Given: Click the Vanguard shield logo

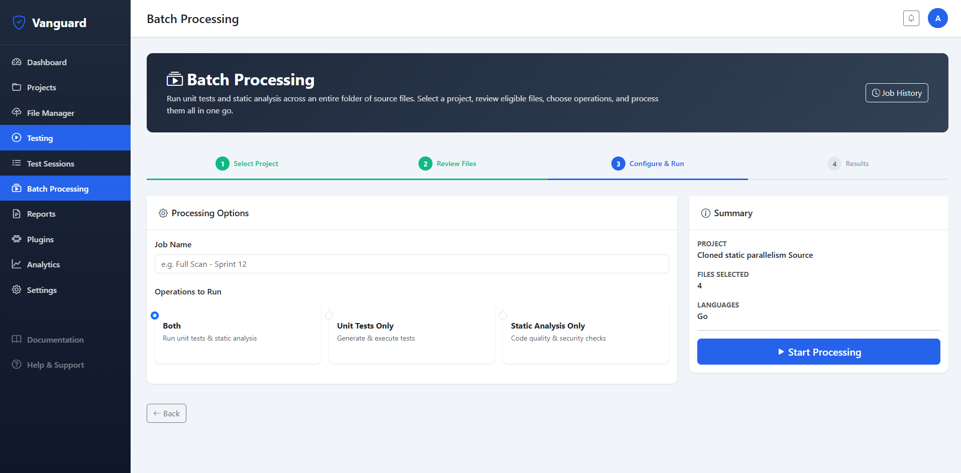Looking at the screenshot, I should point(19,23).
